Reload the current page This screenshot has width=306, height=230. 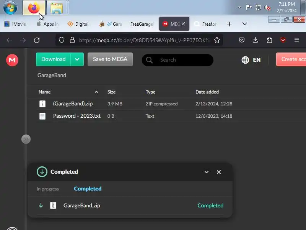point(37,40)
